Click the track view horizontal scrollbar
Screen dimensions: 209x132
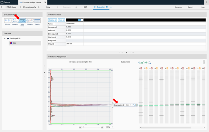pyautogui.click(x=166, y=127)
